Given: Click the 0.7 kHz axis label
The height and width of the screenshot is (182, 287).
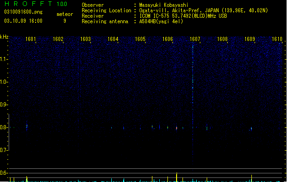Looking at the screenshot, I should point(4,150).
